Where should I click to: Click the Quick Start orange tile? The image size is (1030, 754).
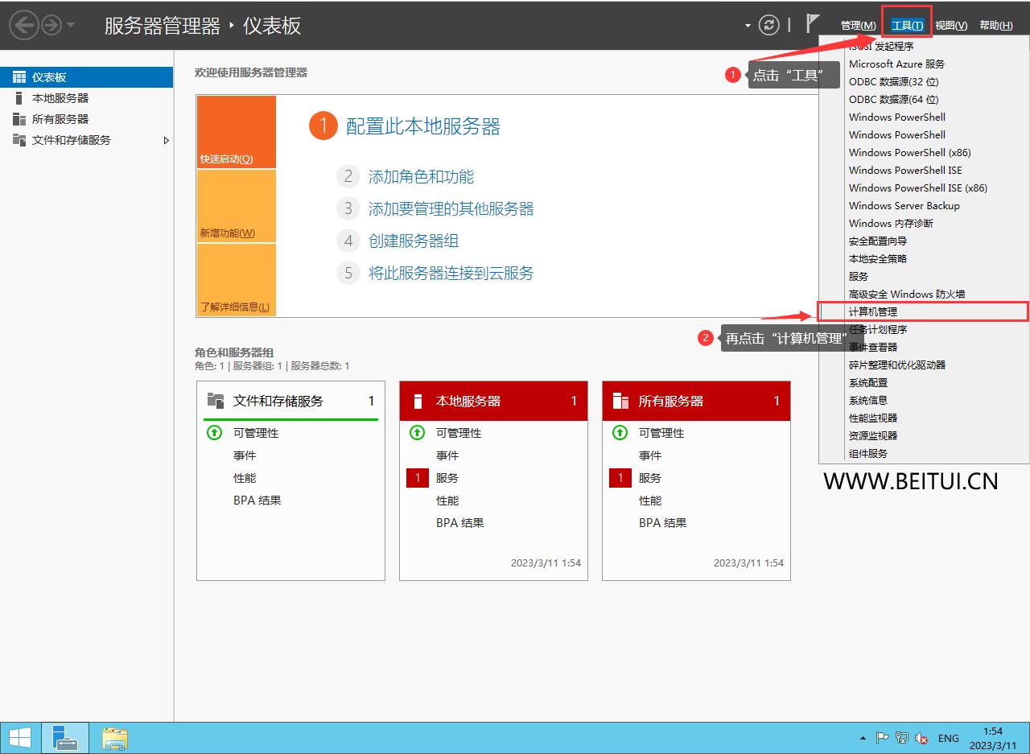[x=236, y=132]
